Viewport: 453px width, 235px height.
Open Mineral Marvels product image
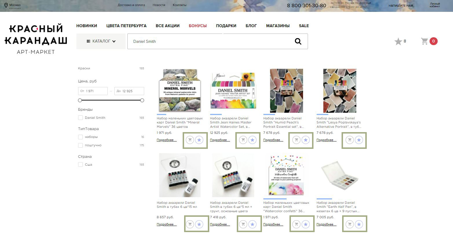point(180,90)
